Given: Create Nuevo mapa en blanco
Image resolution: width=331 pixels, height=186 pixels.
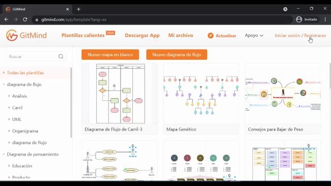Looking at the screenshot, I should pyautogui.click(x=110, y=55).
